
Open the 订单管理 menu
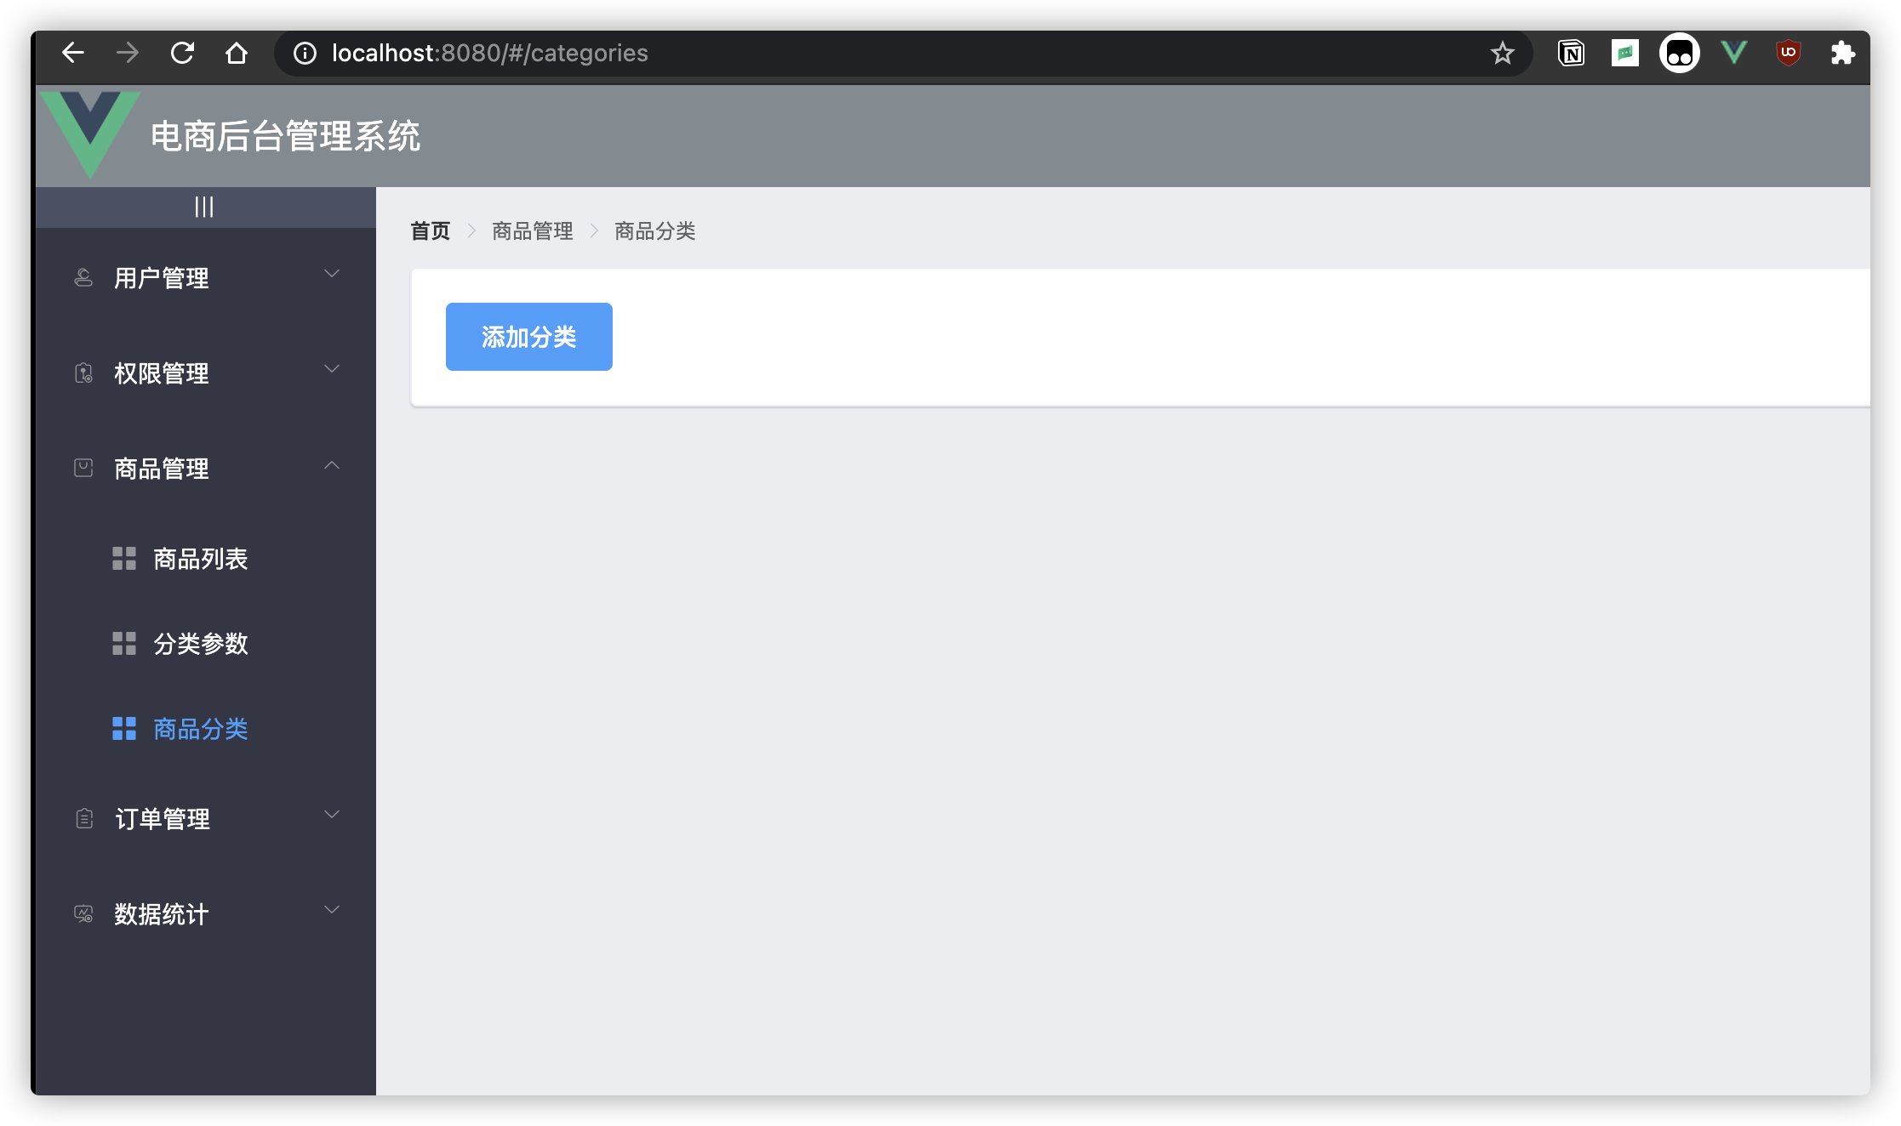tap(206, 818)
